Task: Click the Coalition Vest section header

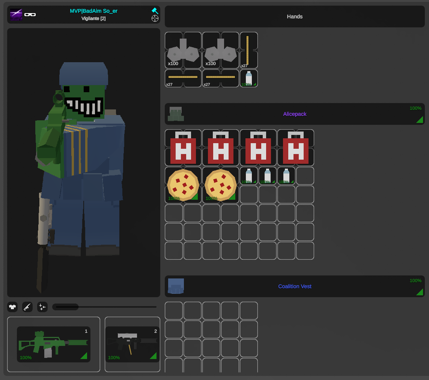Action: click(295, 286)
